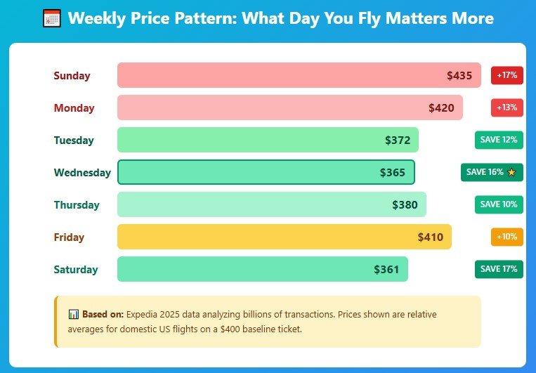Screen dimensions: 536x373
Task: Click the Tuesday $372 green bar
Action: click(268, 140)
